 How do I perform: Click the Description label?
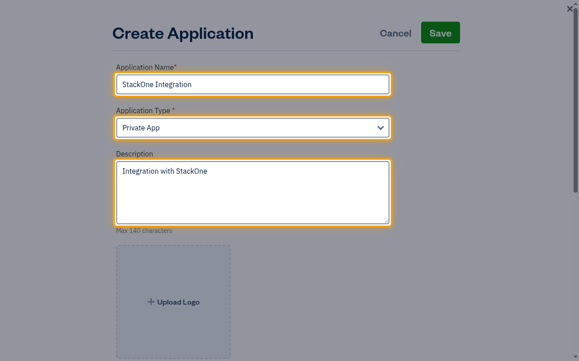134,154
